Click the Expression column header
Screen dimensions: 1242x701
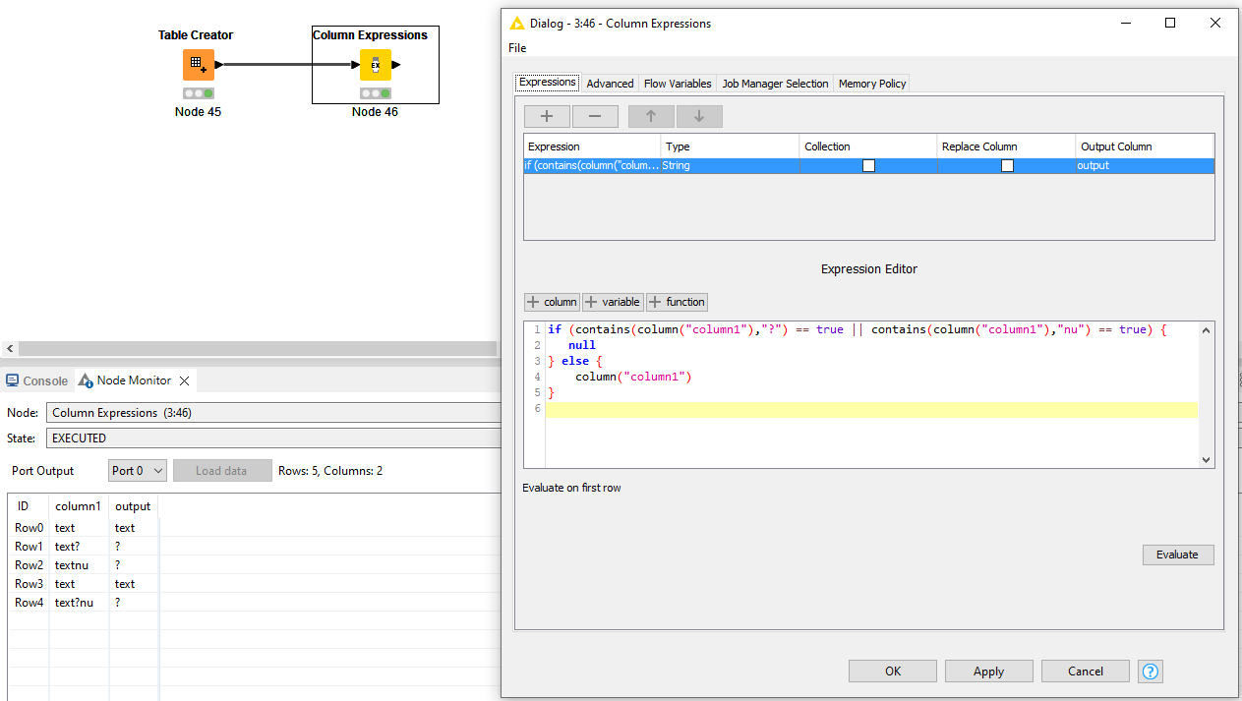tap(592, 146)
